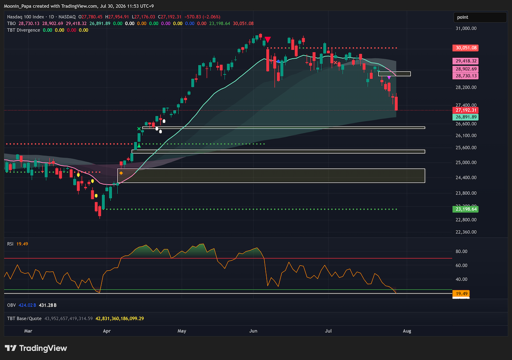Click the current price label 27,192.31
The width and height of the screenshot is (512, 360).
tap(466, 110)
